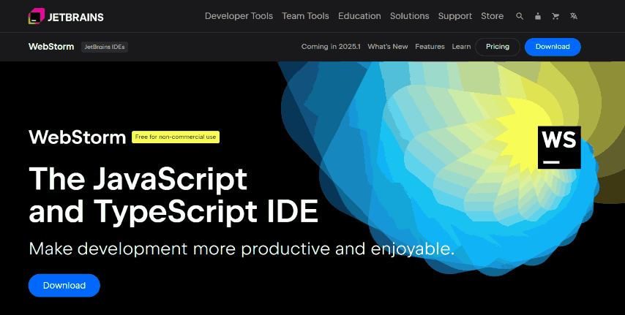625x315 pixels.
Task: Open the Developer Tools menu
Action: [239, 16]
